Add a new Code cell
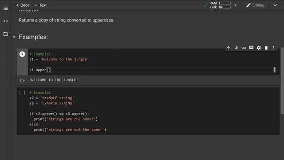The width and height of the screenshot is (284, 160). (x=23, y=5)
